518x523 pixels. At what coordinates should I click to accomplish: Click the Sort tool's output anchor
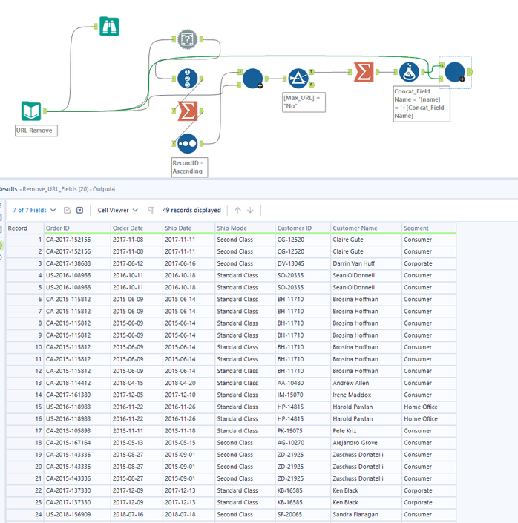coord(201,144)
